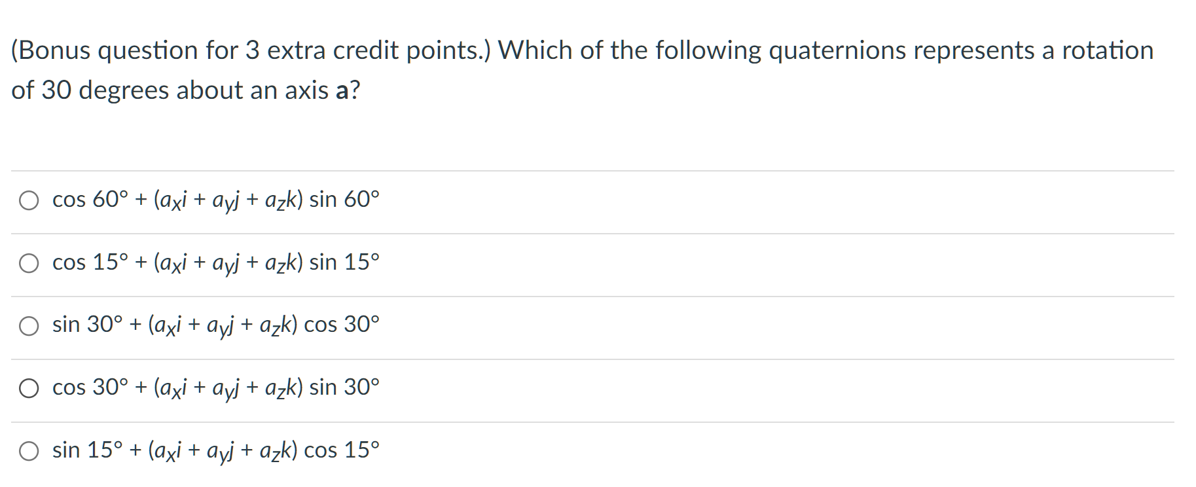The width and height of the screenshot is (1196, 487).
Task: Select the cos 60° quaternion answer option
Action: (216, 201)
